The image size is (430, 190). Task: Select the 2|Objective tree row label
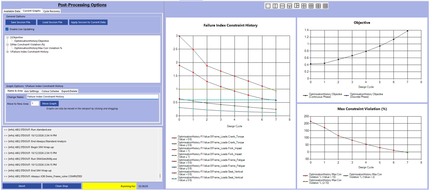point(16,37)
